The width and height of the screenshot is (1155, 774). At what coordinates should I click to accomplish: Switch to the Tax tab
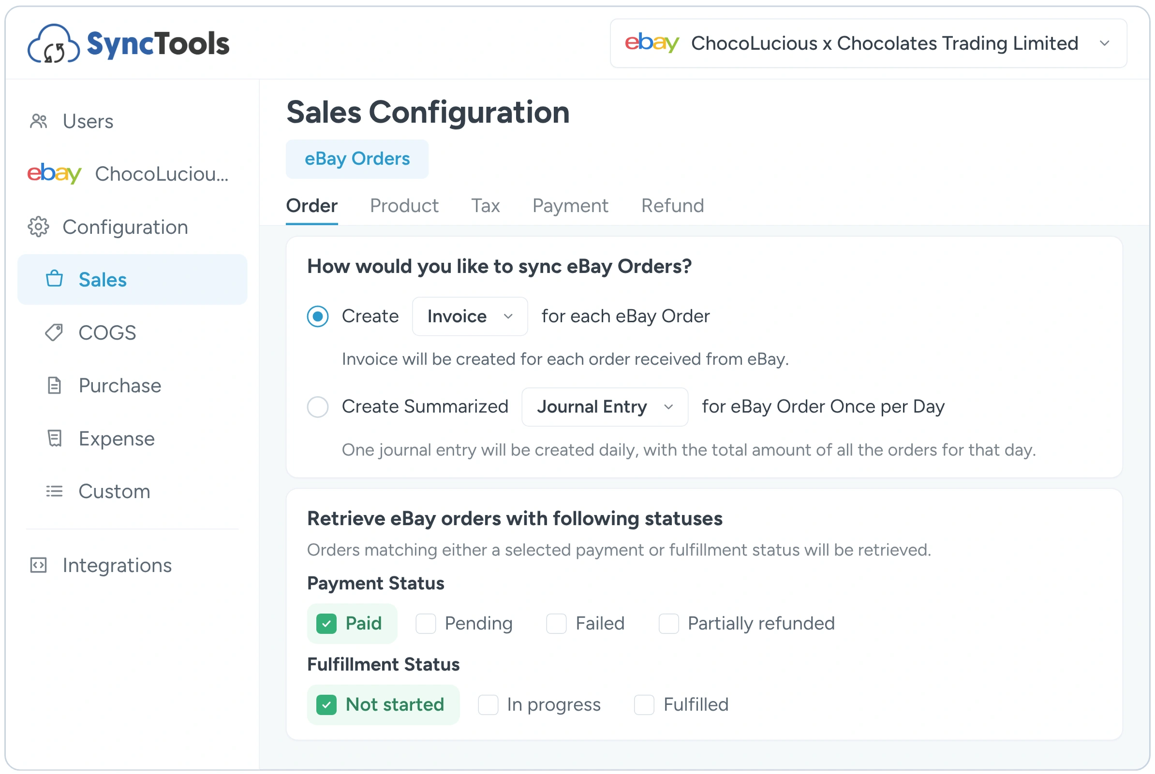click(x=485, y=205)
